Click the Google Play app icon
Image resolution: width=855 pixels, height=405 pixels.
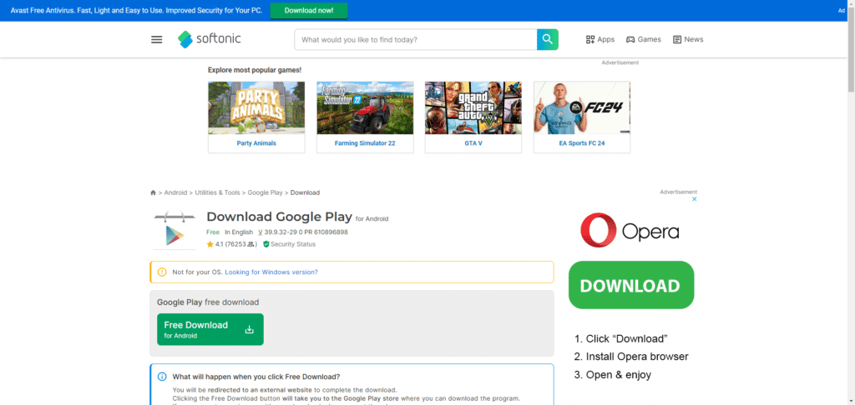pos(175,229)
